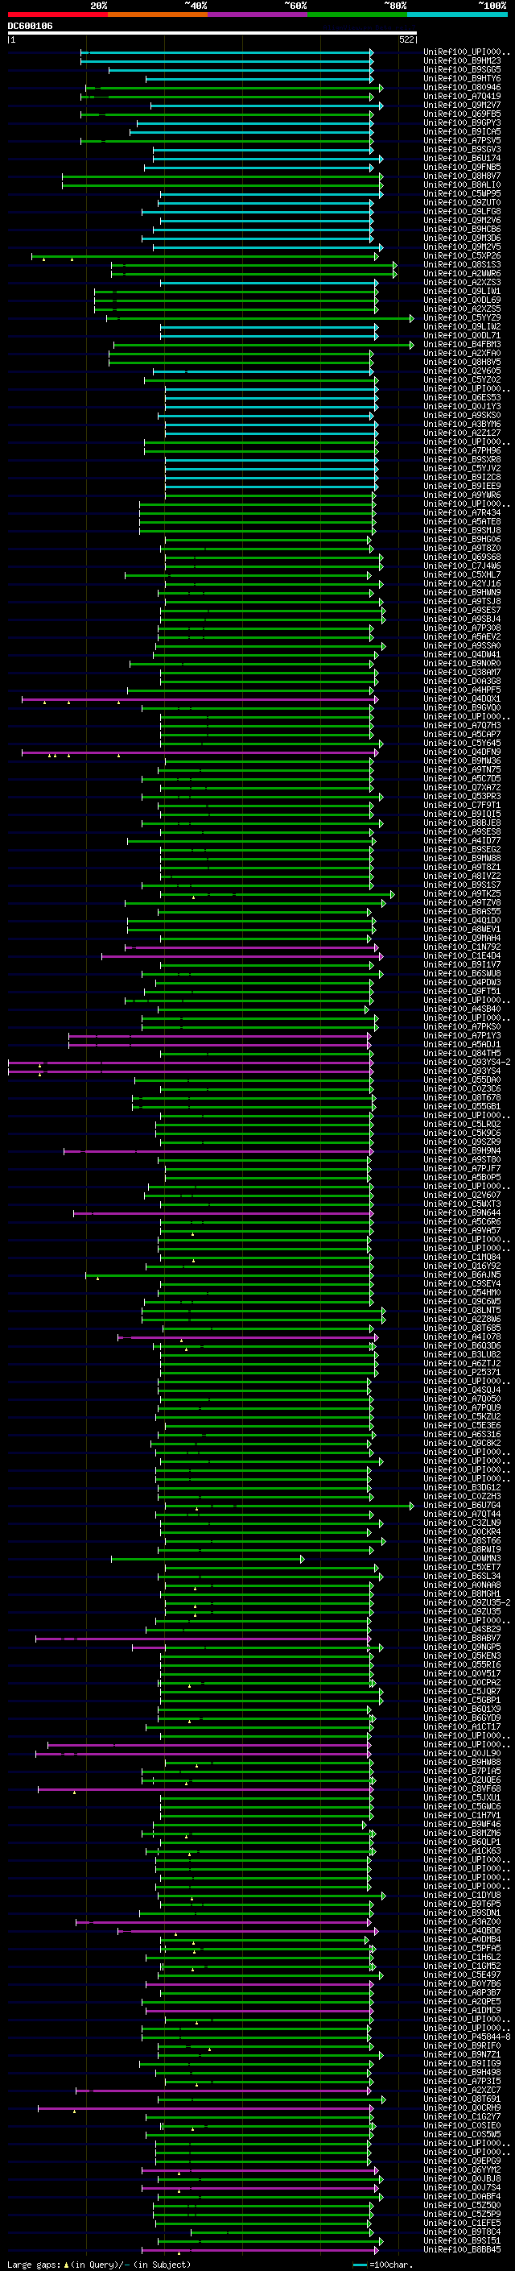Open hit UniRef100_Q9M2V7
This screenshot has width=515, height=2271.
click(462, 105)
